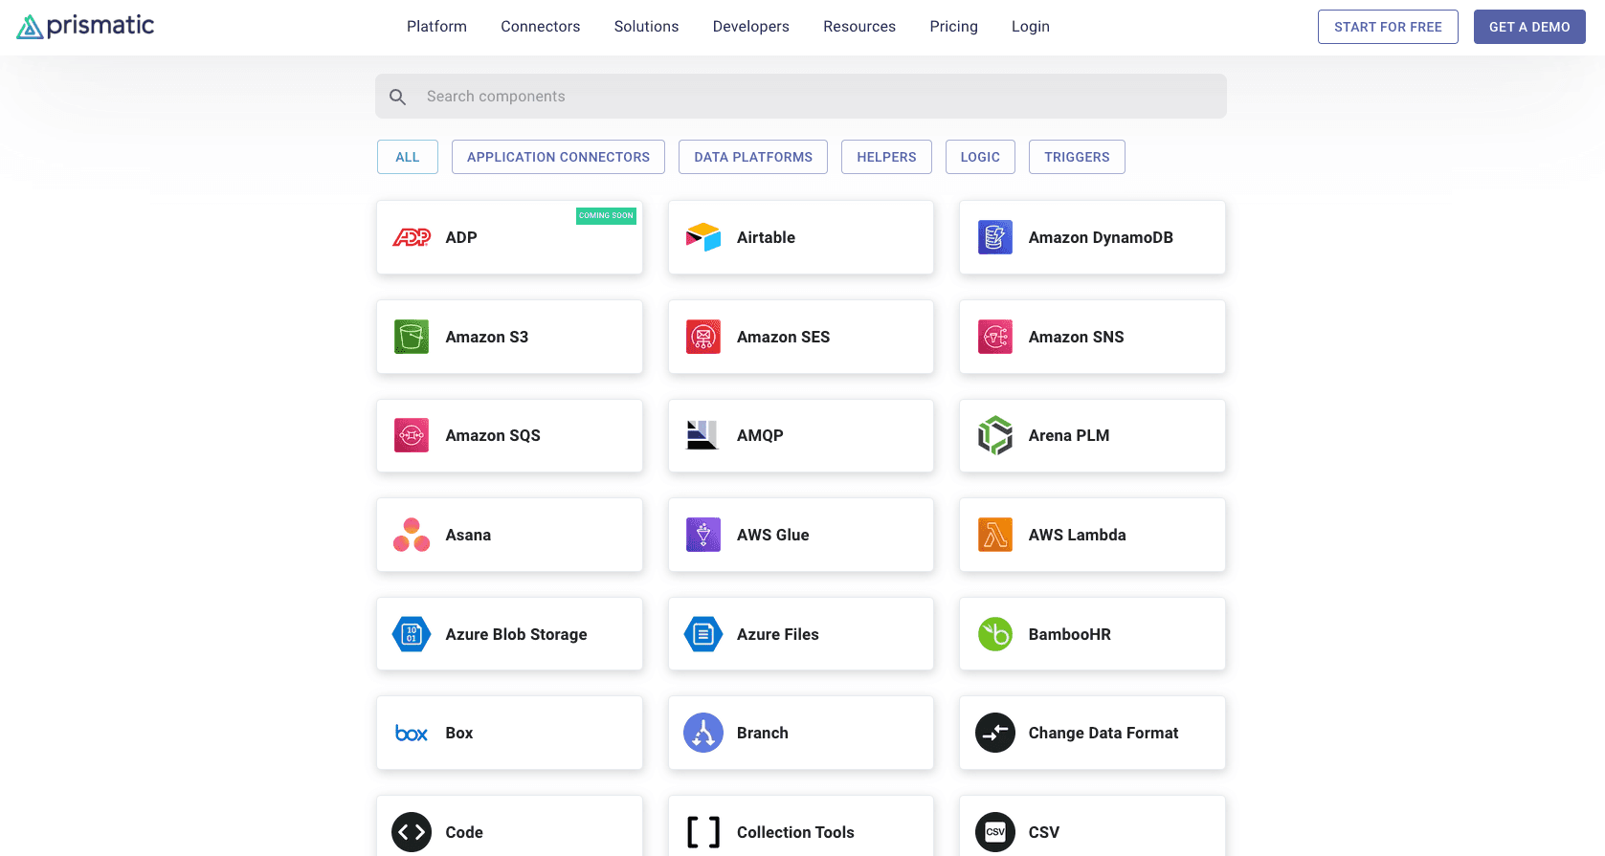Select the Branch label
The image size is (1605, 856).
pyautogui.click(x=763, y=733)
